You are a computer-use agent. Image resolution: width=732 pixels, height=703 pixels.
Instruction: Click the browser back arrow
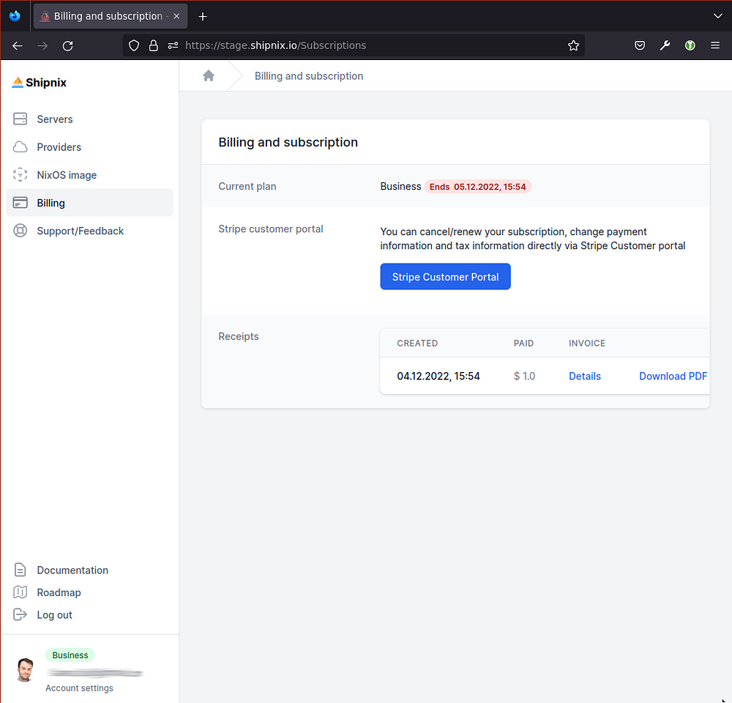(18, 46)
